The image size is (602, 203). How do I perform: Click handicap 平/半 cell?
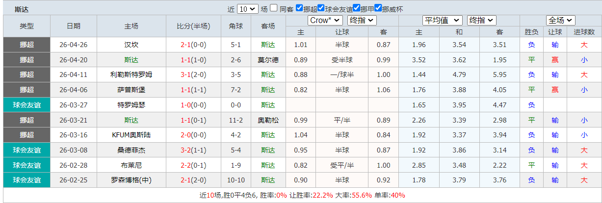(342, 121)
